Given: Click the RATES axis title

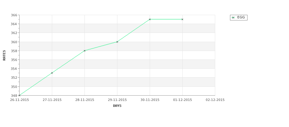Looking at the screenshot, I should point(4,55).
